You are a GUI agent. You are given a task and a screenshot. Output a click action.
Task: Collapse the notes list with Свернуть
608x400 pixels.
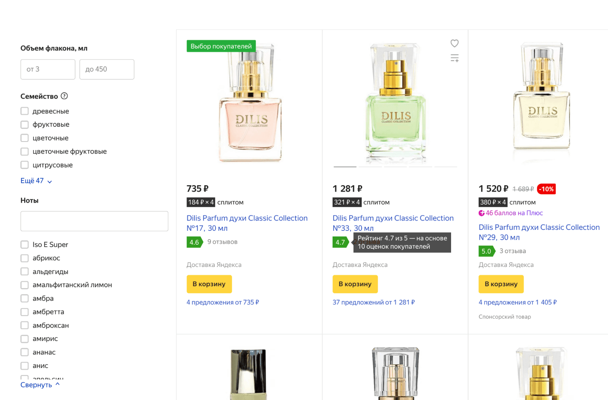40,384
